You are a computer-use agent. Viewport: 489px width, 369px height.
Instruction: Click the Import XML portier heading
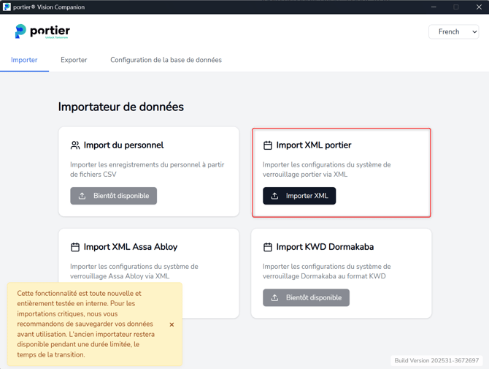314,145
